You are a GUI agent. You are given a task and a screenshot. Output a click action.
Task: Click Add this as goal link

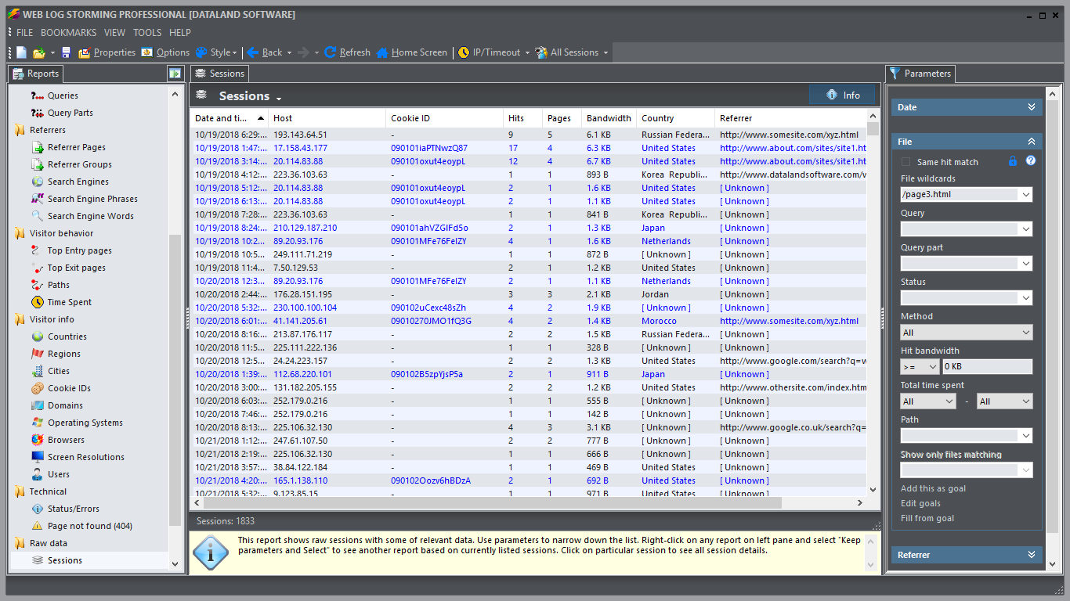(933, 488)
